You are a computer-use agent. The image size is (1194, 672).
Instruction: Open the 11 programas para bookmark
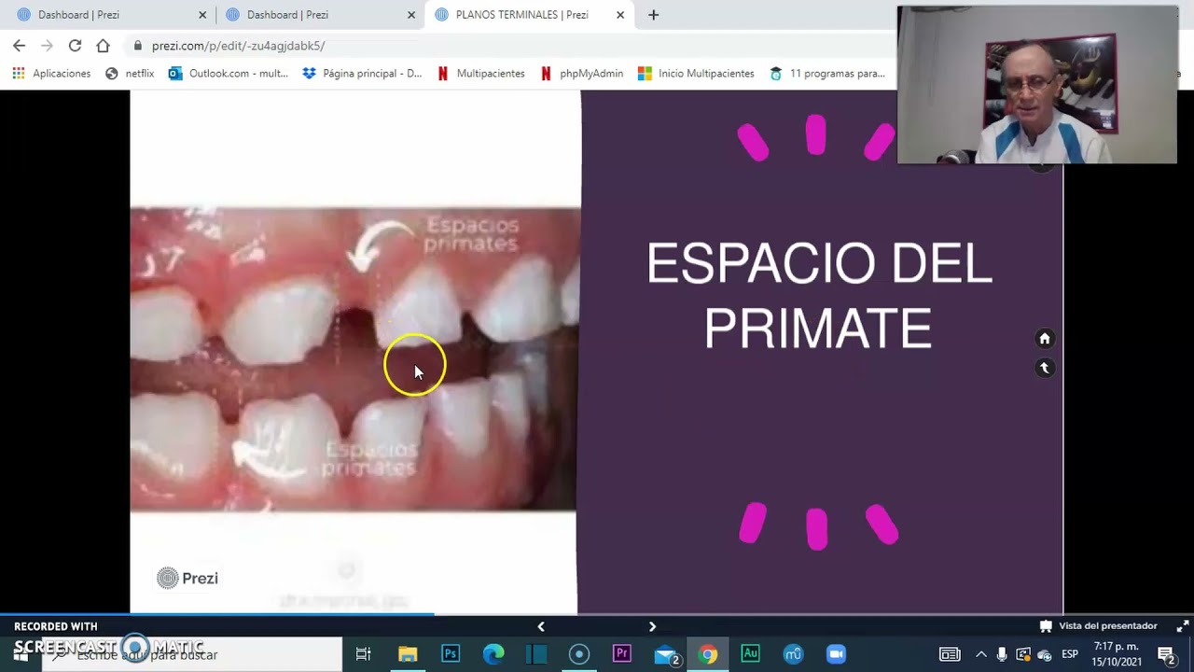[826, 73]
